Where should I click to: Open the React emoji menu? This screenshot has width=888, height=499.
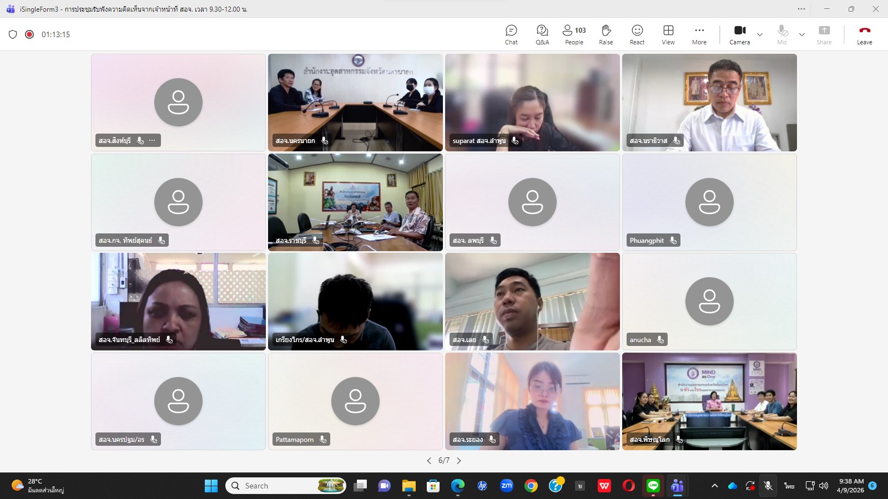(637, 34)
